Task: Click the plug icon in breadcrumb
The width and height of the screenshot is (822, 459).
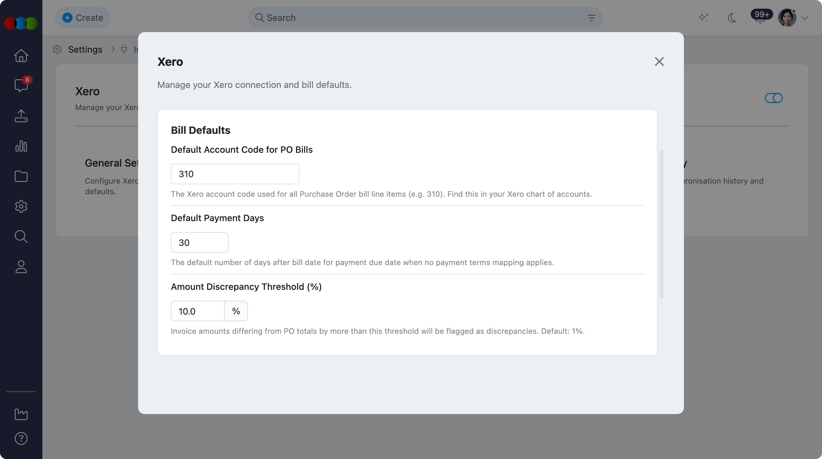Action: point(124,49)
